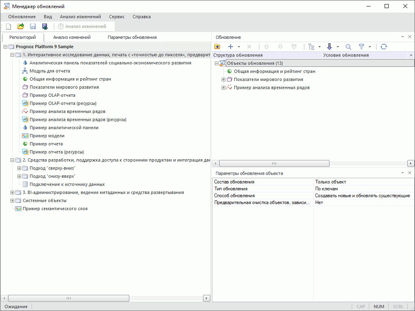The height and width of the screenshot is (311, 415).
Task: Click the plus icon to add object
Action: point(231,47)
